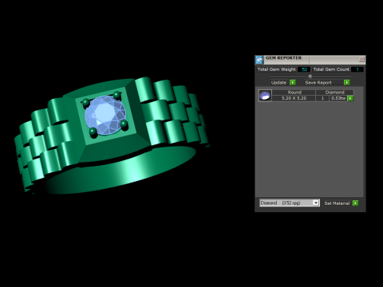This screenshot has width=383, height=287.
Task: Collapse the panel with the small round divider button
Action: 310,76
